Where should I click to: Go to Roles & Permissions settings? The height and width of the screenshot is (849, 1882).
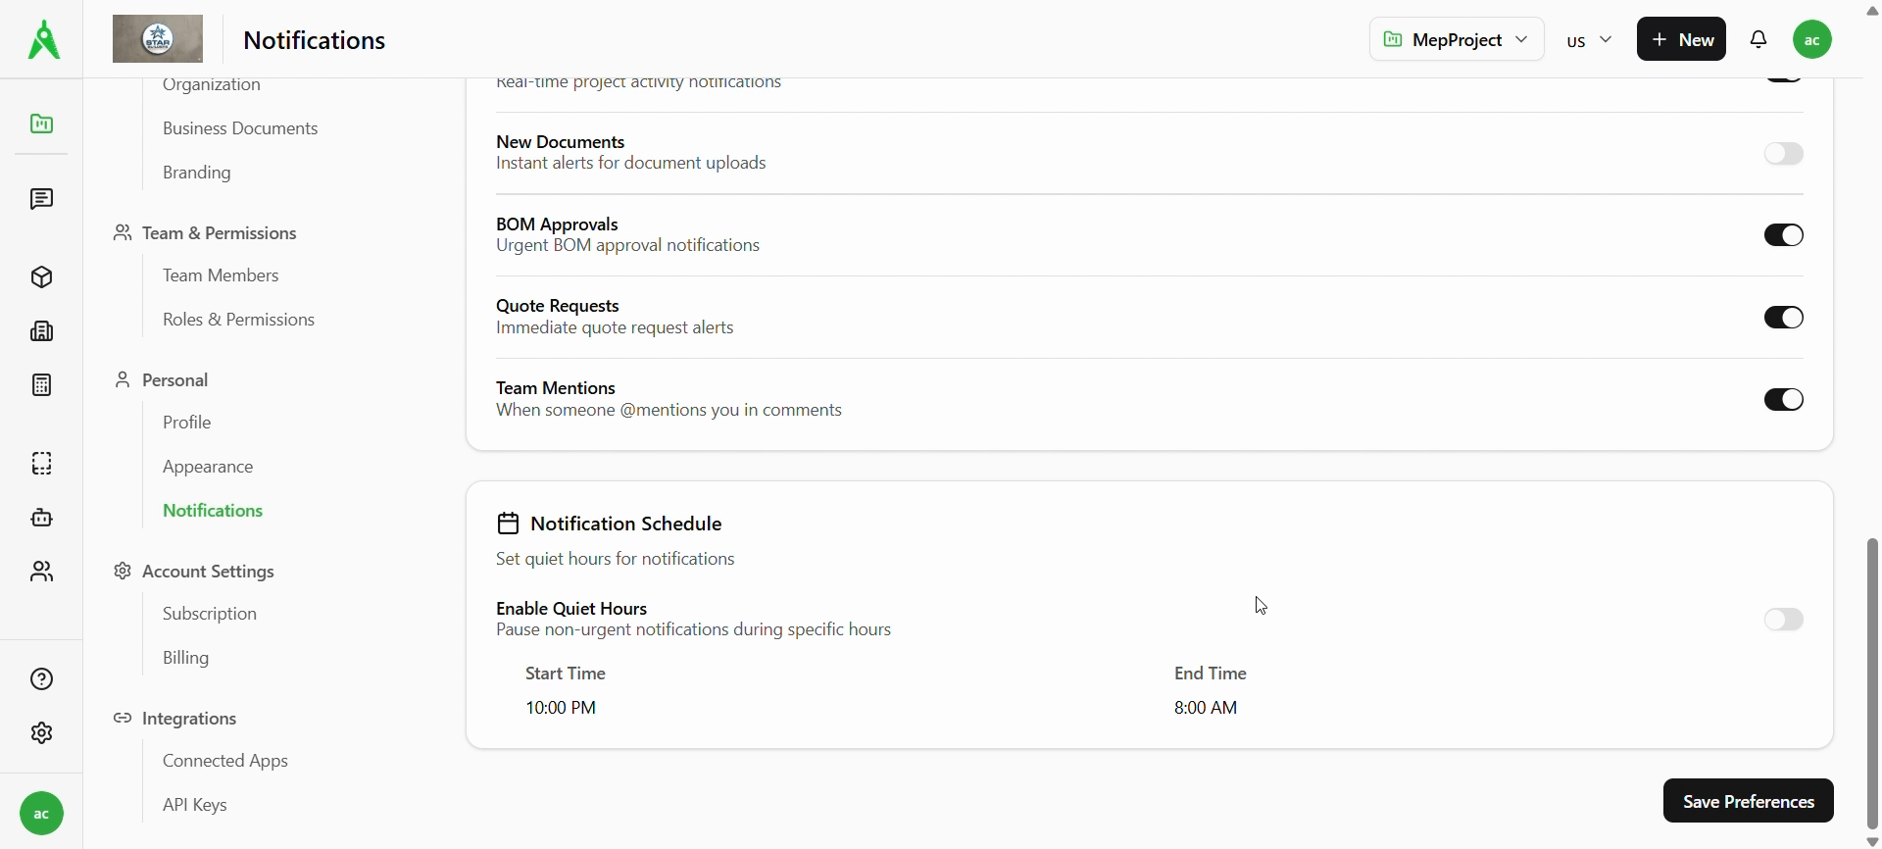(x=238, y=320)
